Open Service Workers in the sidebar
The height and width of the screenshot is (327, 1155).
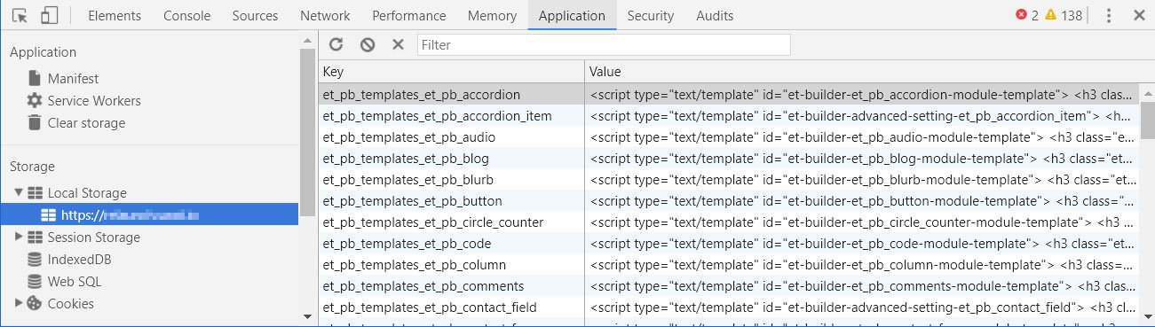click(x=94, y=100)
